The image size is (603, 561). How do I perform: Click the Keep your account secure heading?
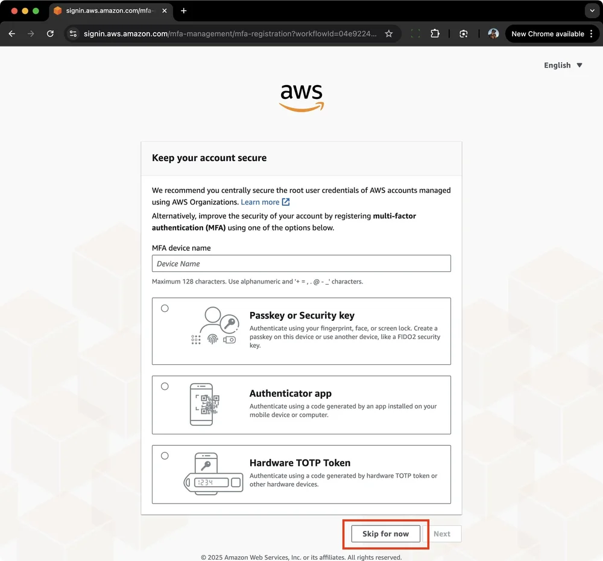(x=209, y=158)
